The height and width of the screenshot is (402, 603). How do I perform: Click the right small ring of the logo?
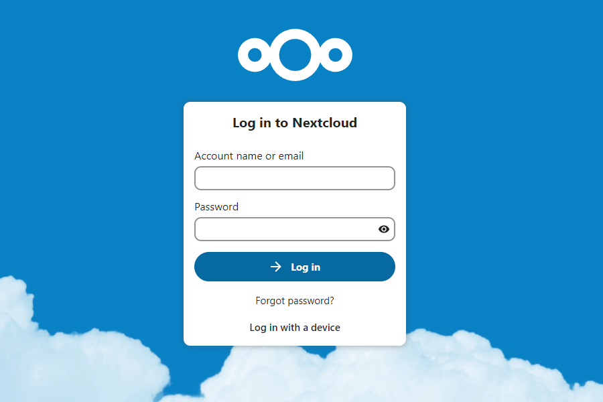[x=336, y=55]
